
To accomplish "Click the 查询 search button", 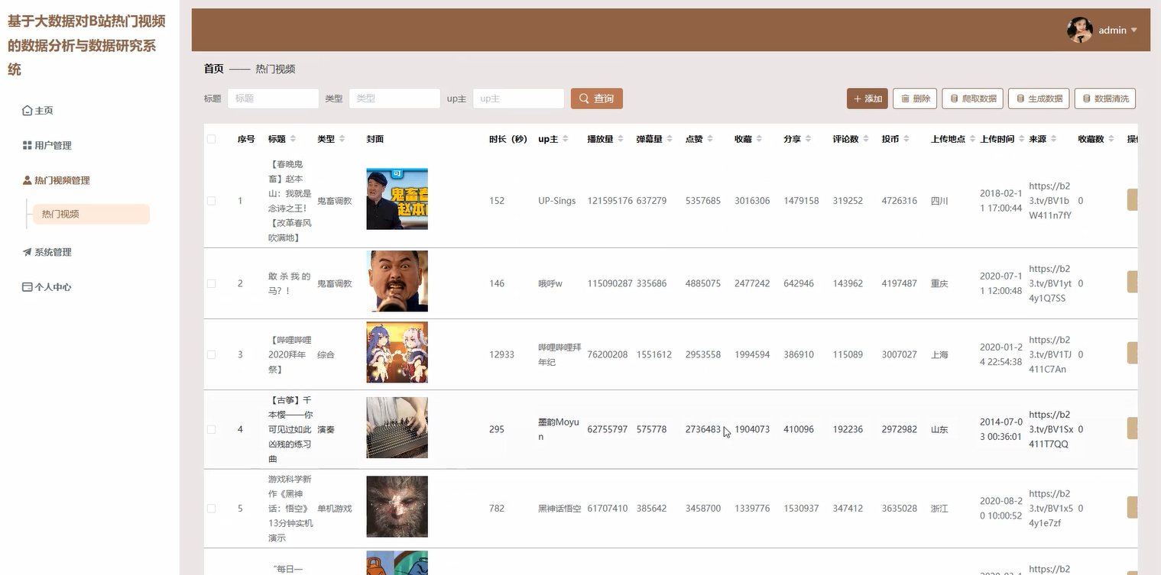I will point(596,99).
